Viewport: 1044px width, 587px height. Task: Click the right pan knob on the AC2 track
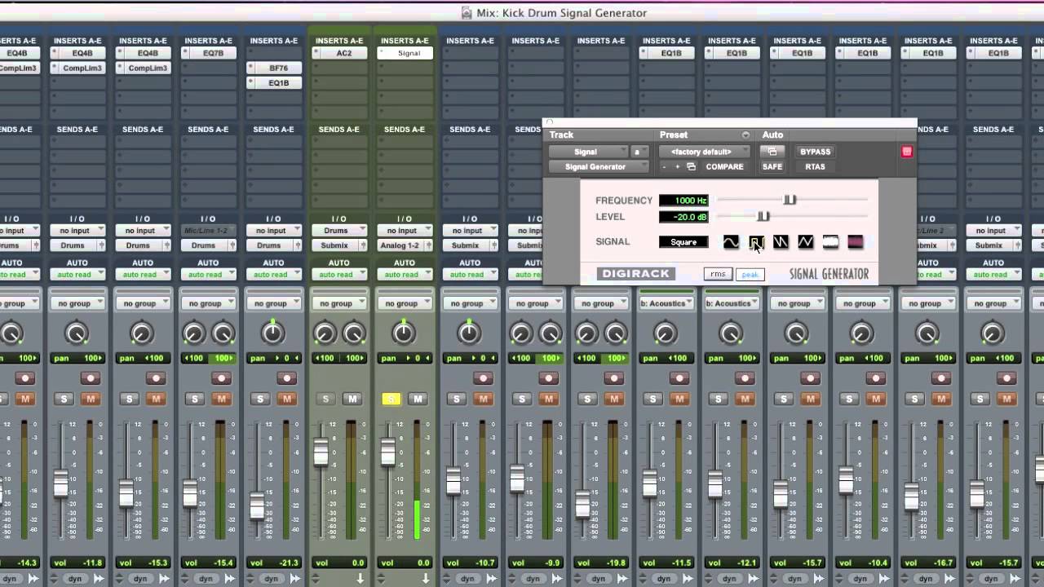[x=354, y=333]
